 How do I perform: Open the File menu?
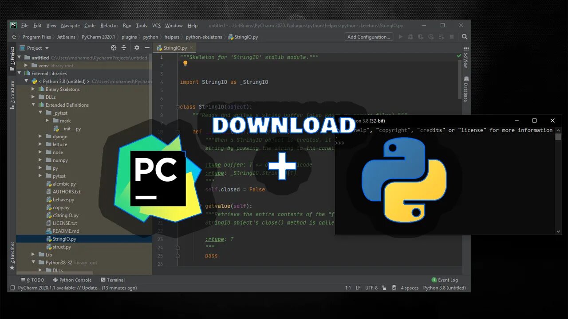25,26
